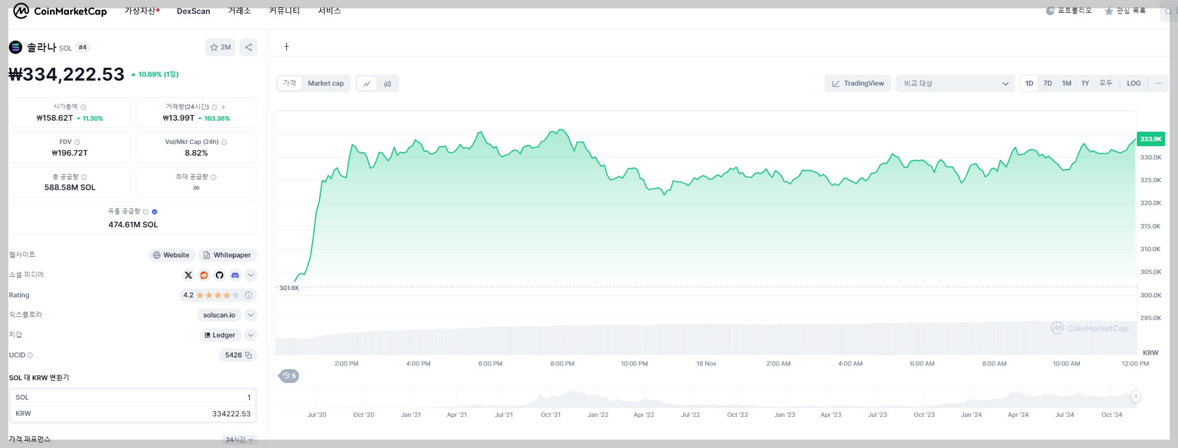Open chart more options ellipsis

pyautogui.click(x=1159, y=83)
